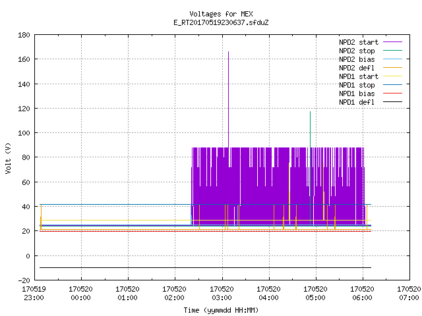Click the y-axis tick value 140
Screen dimensions: 422x316
(x=24, y=84)
